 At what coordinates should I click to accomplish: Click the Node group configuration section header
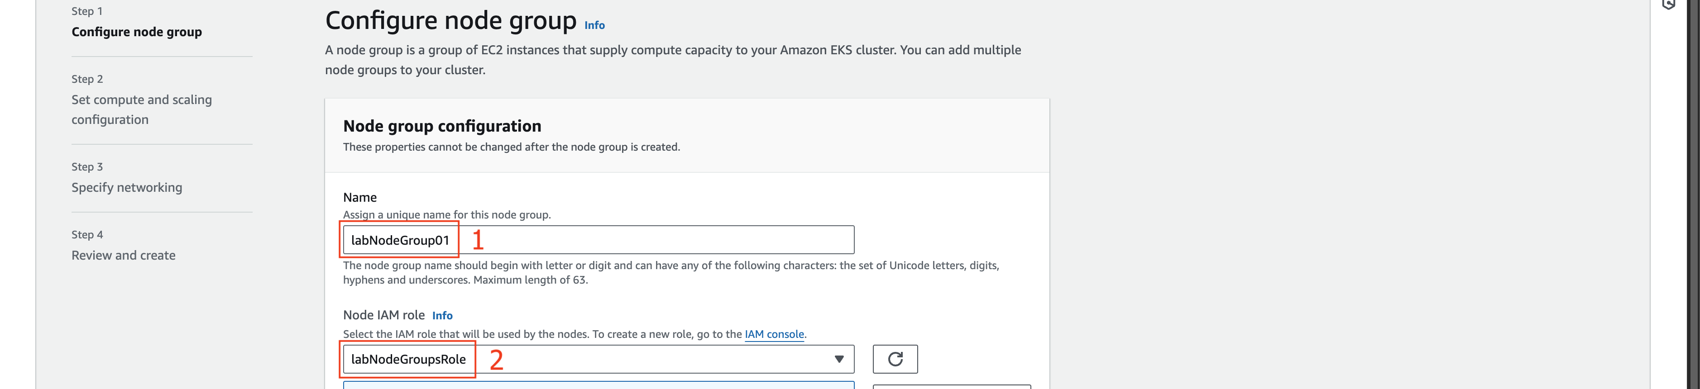[x=442, y=127]
